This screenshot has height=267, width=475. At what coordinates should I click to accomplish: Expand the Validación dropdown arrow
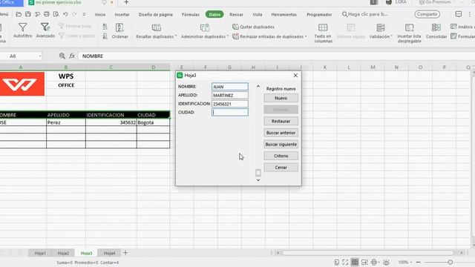coord(391,36)
